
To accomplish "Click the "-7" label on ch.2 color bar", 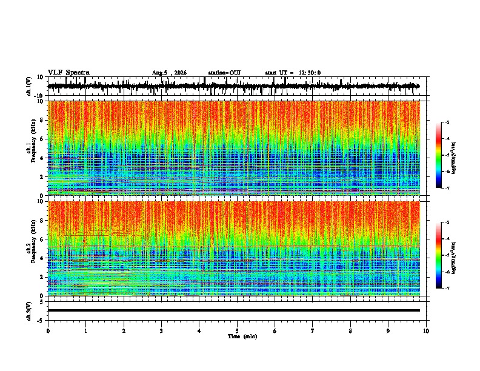I will click(x=447, y=288).
